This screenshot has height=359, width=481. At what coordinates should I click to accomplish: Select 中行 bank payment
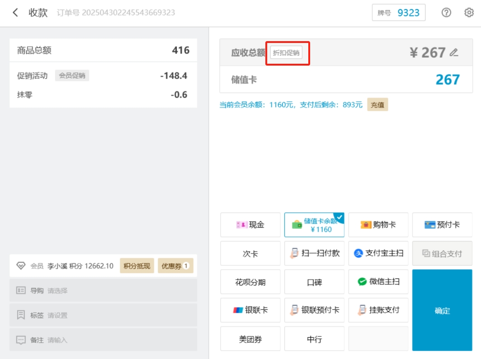pyautogui.click(x=314, y=339)
